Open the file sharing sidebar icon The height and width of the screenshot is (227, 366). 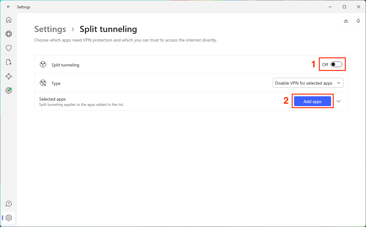coord(9,62)
